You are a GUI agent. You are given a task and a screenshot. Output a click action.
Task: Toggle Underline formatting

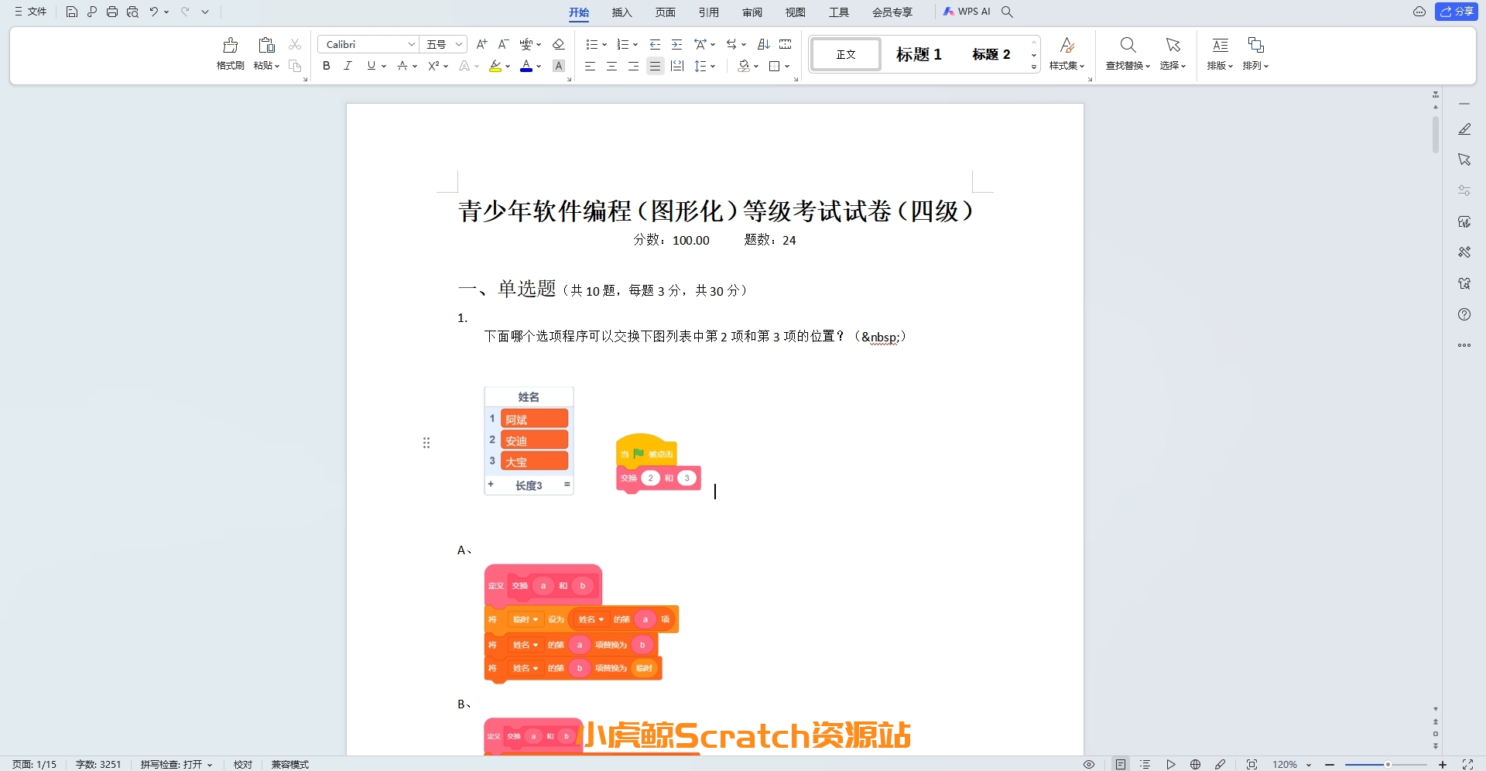tap(371, 66)
